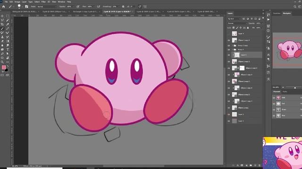Select the Lasso tool
The image size is (302, 169).
click(x=2, y=20)
